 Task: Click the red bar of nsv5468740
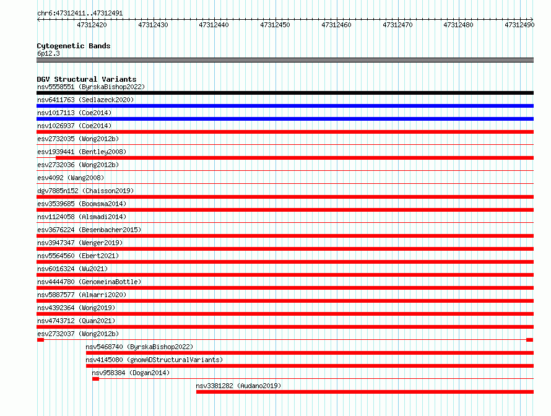click(x=310, y=353)
